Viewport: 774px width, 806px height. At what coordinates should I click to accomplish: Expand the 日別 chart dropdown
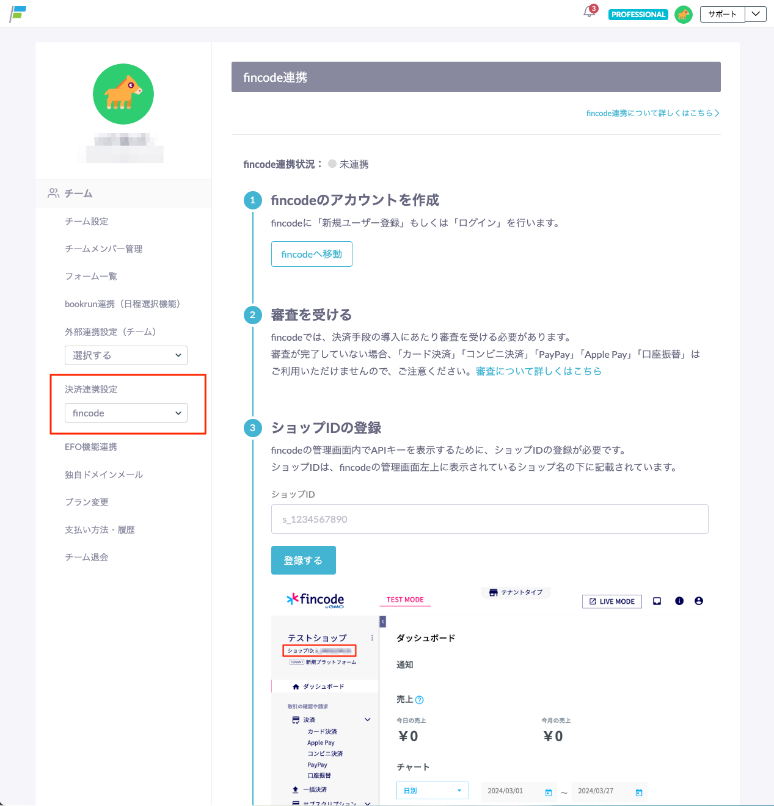pos(433,790)
